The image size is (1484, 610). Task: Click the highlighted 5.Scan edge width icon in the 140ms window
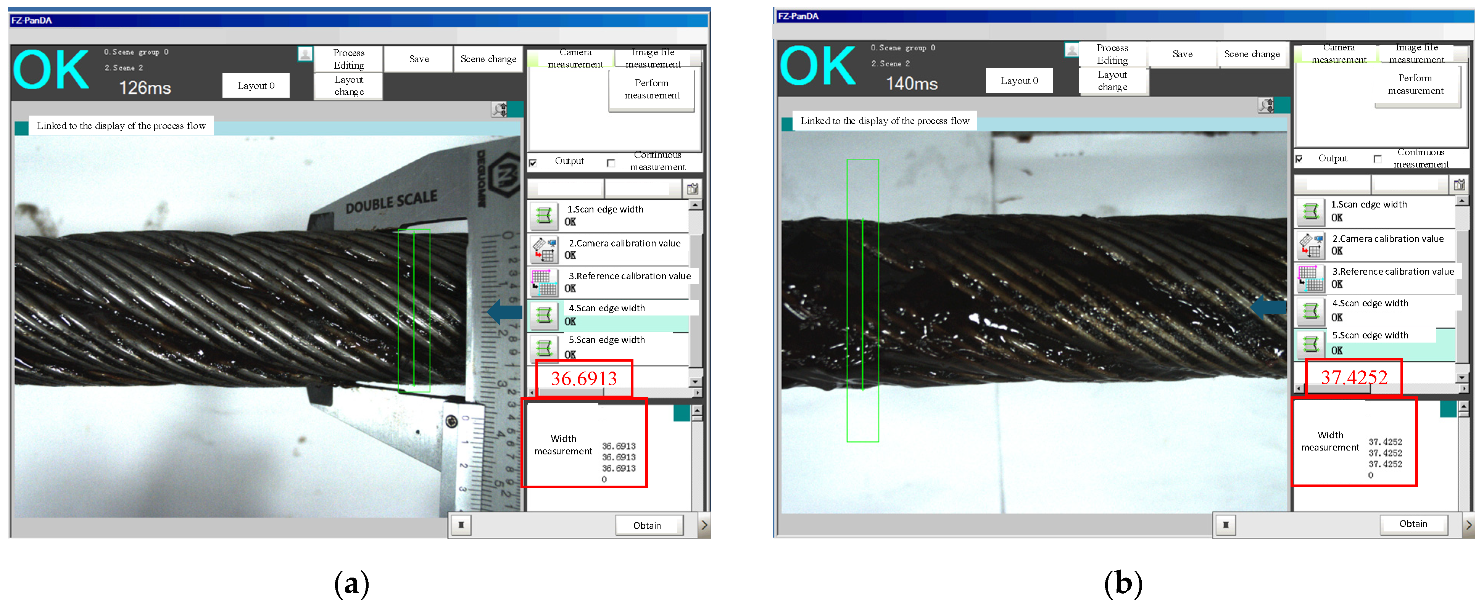[1311, 344]
